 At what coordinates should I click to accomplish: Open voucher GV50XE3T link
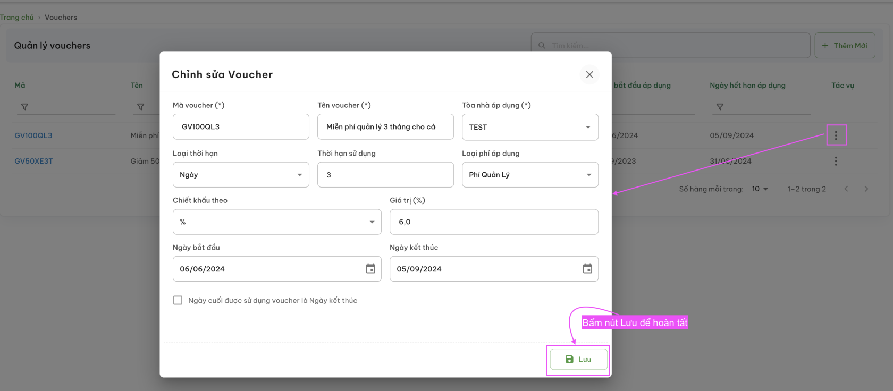(33, 161)
